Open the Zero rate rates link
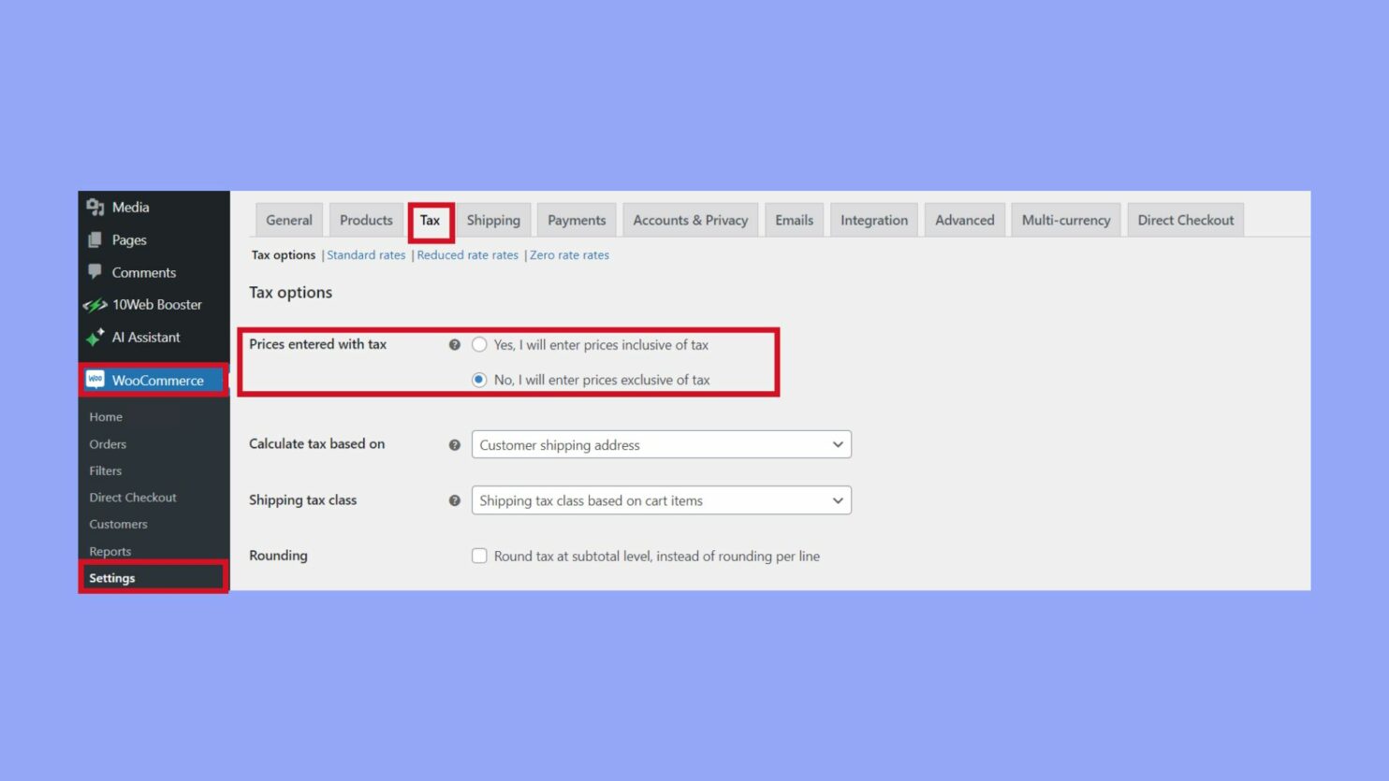 [x=569, y=254]
